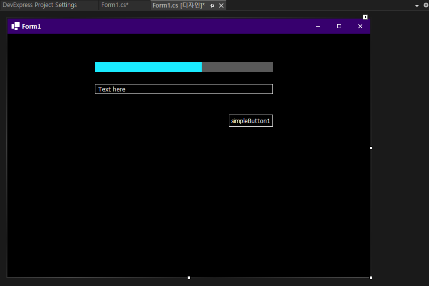Select the Form1 title text
The width and height of the screenshot is (429, 286).
point(31,26)
